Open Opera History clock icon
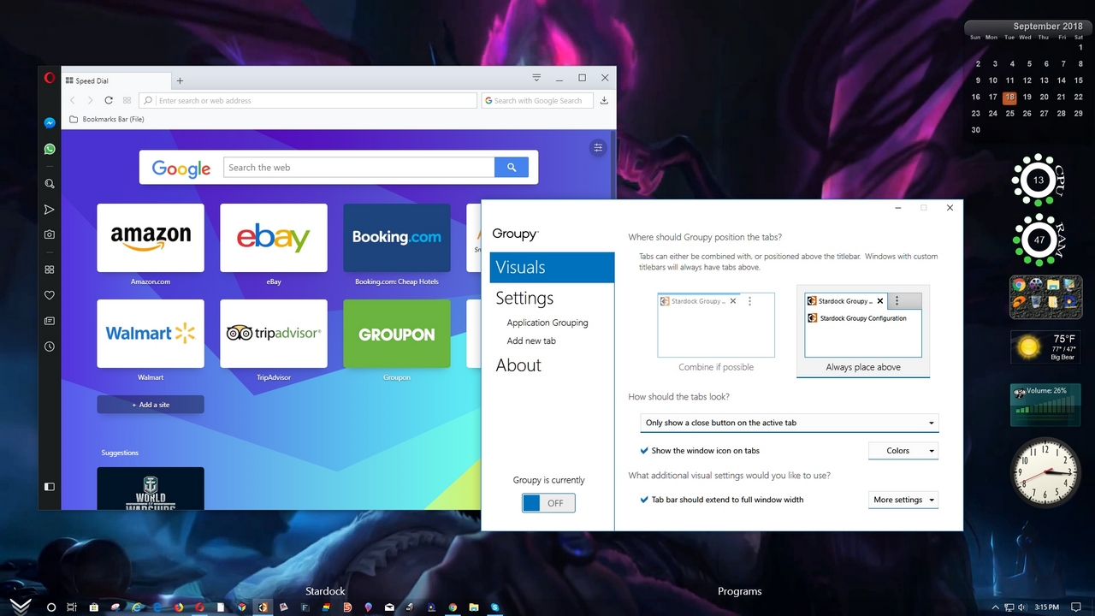Viewport: 1095px width, 616px height. (50, 346)
